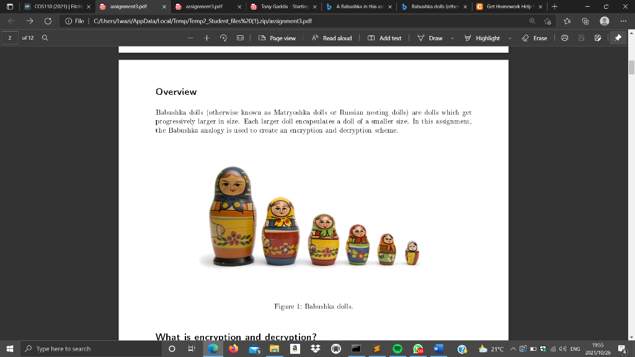
Task: Click the vertical scrollbar thumb
Action: point(631,67)
